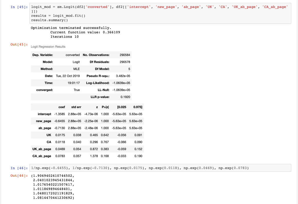Viewport: 298px width, 204px height.
Task: Click the Optimization terminated successfully output text
Action: coord(71,28)
